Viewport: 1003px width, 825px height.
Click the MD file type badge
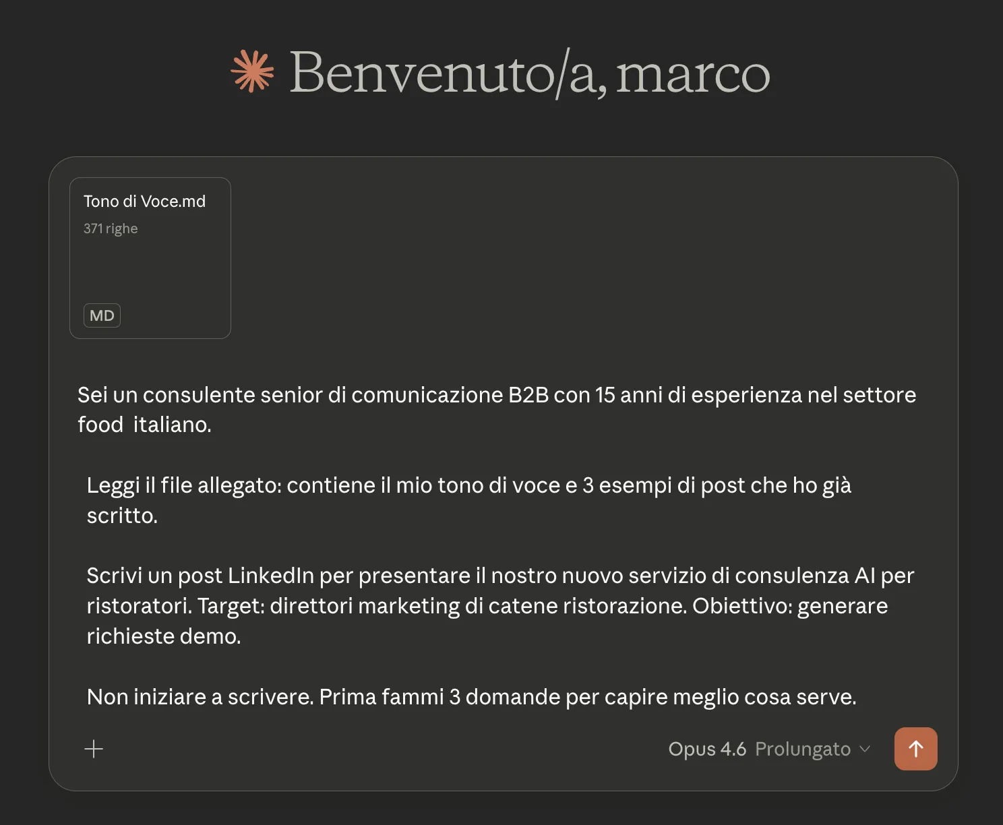point(102,315)
